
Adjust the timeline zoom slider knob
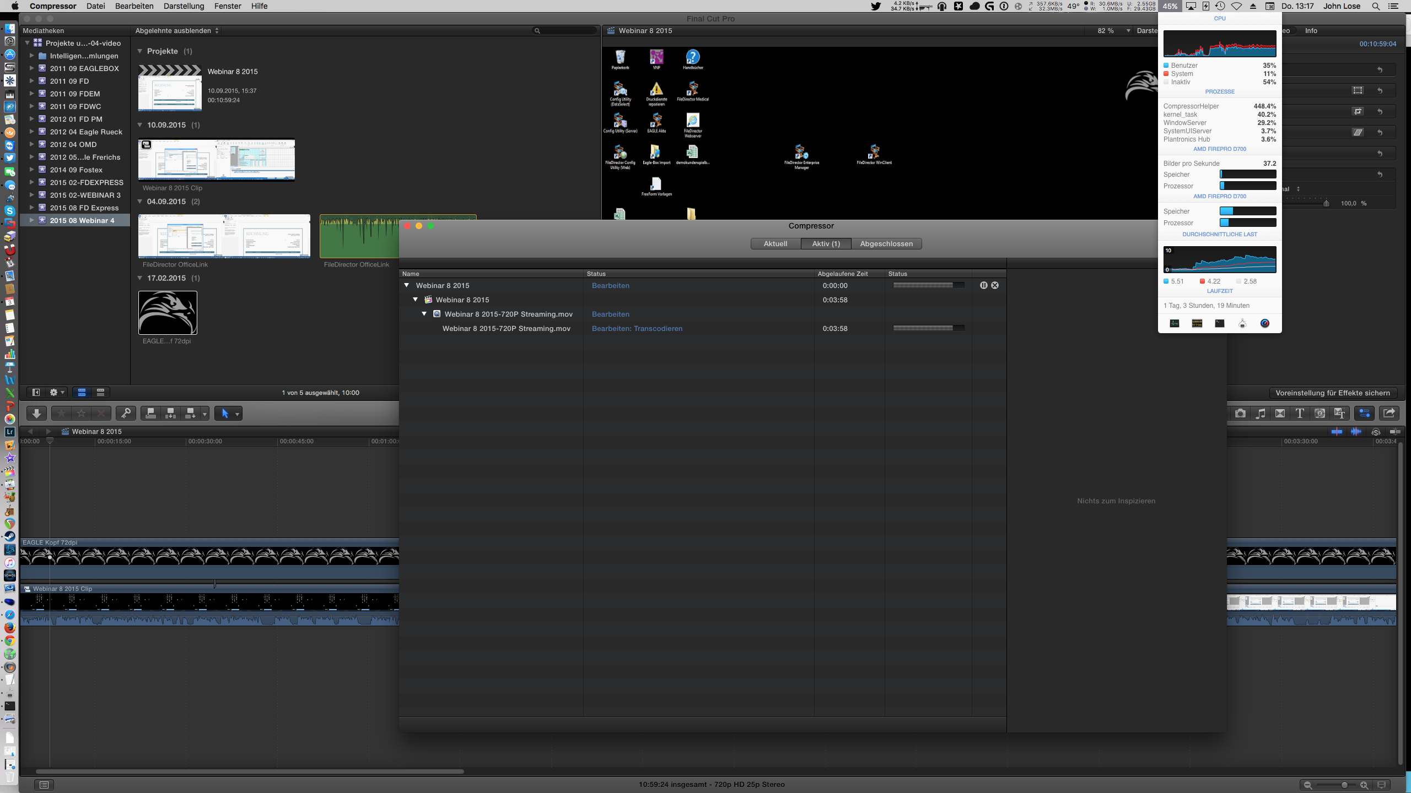click(x=1344, y=785)
